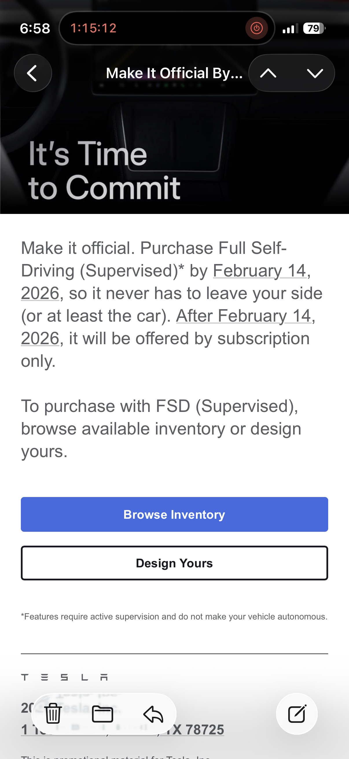Compose a new message
Viewport: 349px width, 759px height.
pos(297,714)
